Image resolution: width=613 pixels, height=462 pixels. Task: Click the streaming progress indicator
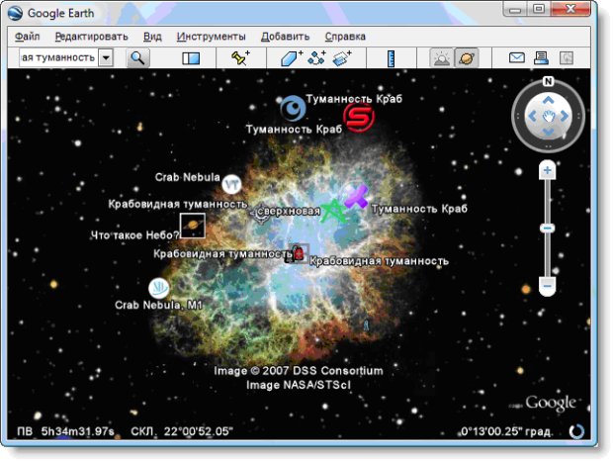click(x=576, y=432)
